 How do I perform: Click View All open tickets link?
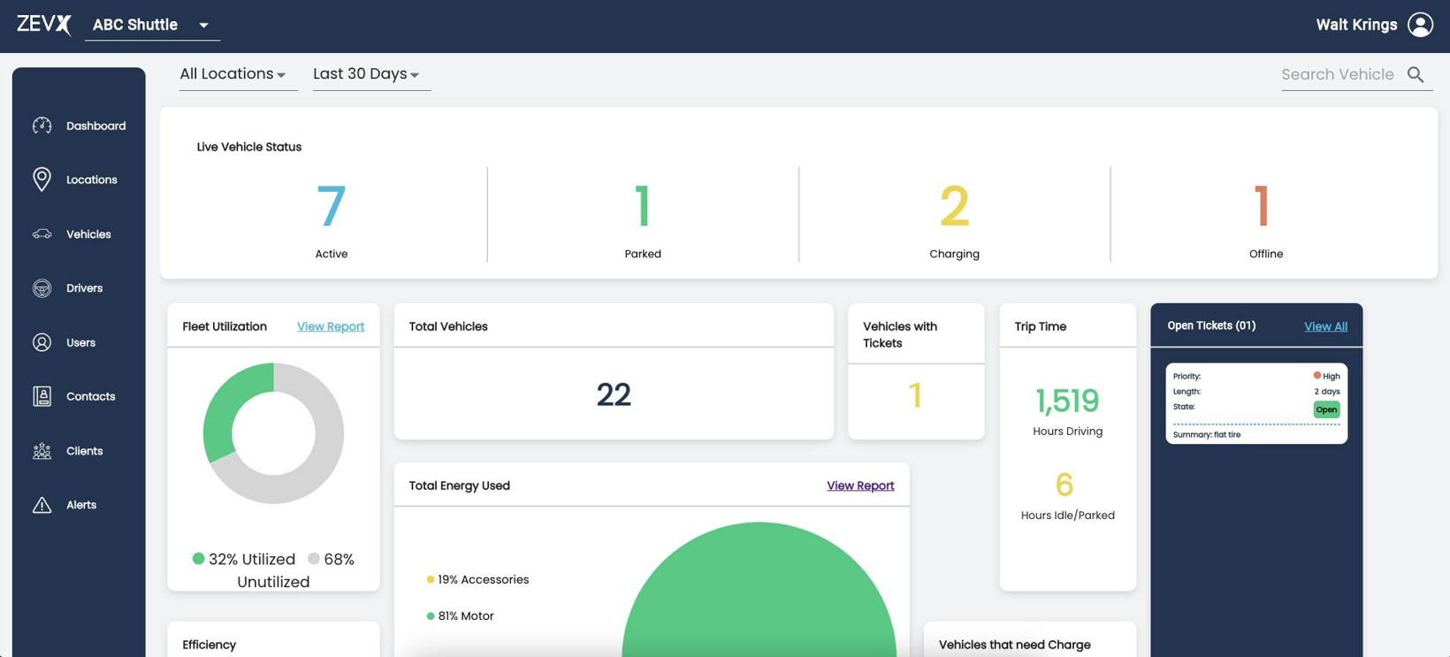[1325, 326]
